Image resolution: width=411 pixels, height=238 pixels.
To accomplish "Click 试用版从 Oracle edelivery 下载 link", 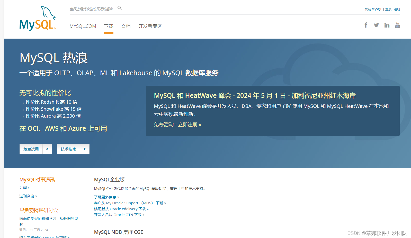I will (121, 209).
